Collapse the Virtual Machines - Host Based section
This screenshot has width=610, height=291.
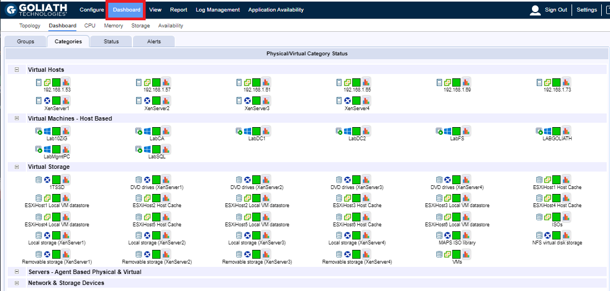16,118
